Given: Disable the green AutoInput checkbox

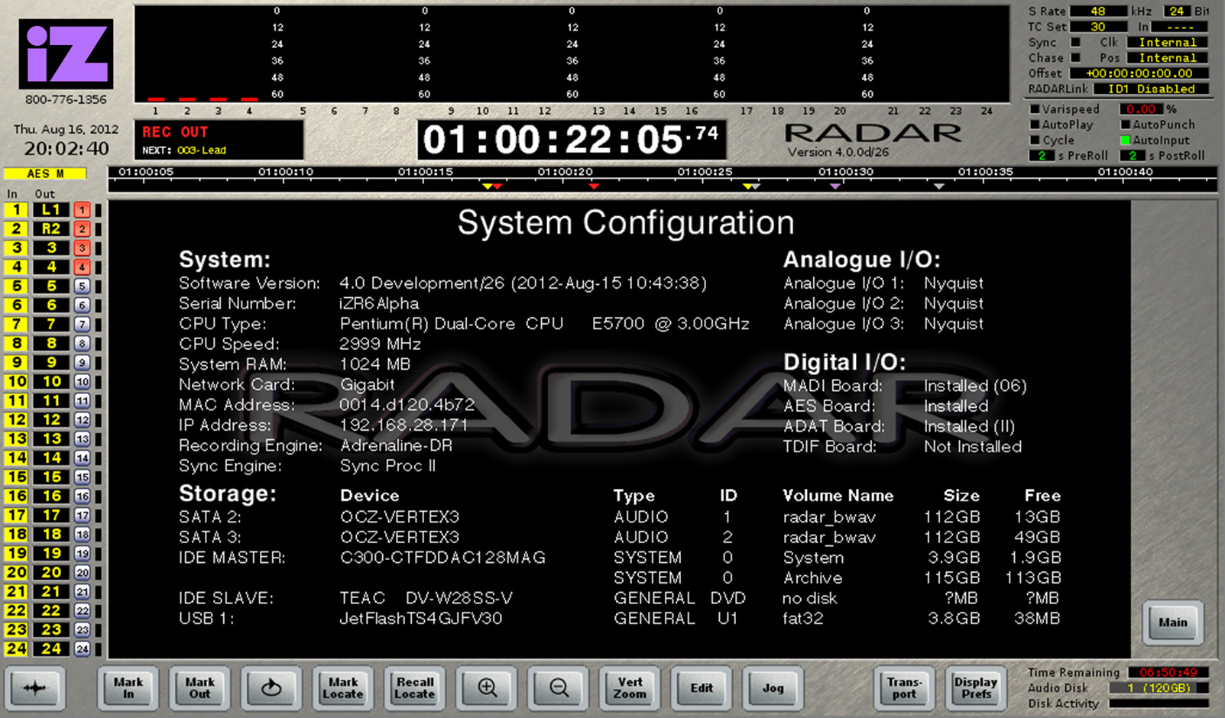Looking at the screenshot, I should pyautogui.click(x=1125, y=140).
